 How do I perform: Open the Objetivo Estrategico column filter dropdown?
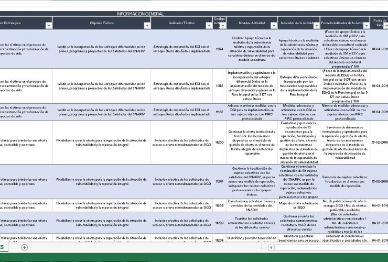pyautogui.click(x=49, y=26)
